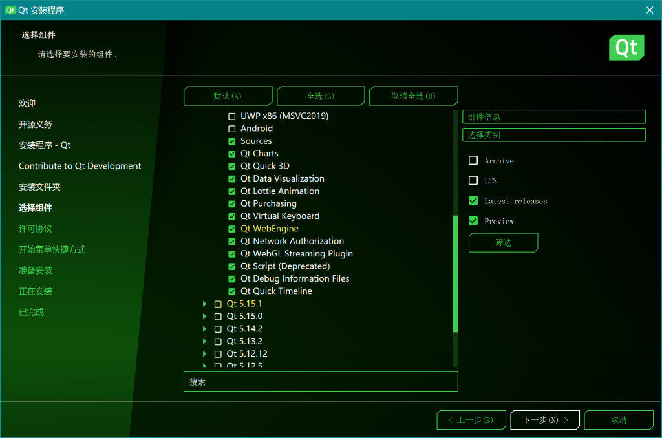Select the 选择组件 sidebar step
This screenshot has height=438, width=662.
(36, 207)
